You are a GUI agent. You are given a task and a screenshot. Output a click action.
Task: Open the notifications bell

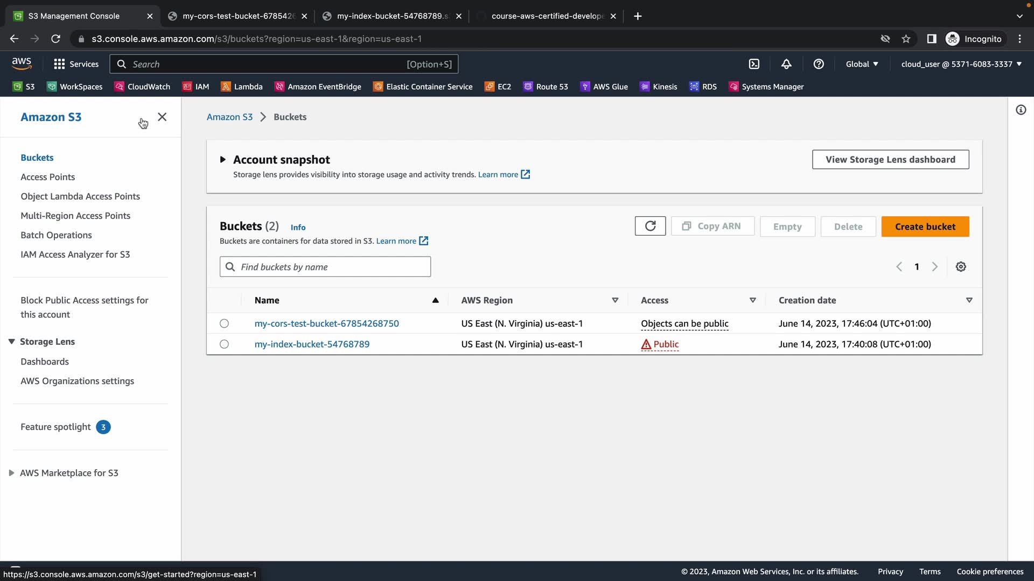pos(786,64)
